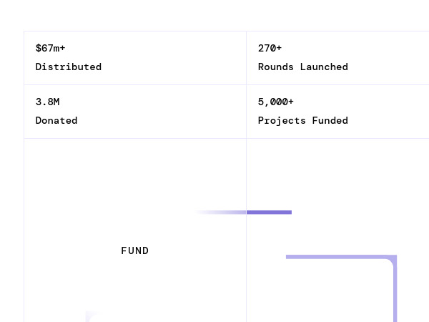Click the "FUND" heading text
The height and width of the screenshot is (322, 429).
pyautogui.click(x=135, y=250)
